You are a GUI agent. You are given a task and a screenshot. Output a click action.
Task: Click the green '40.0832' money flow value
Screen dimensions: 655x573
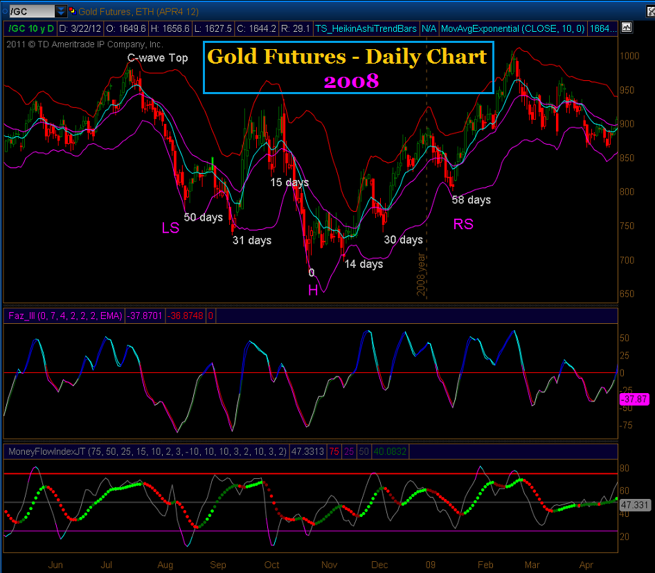point(390,451)
